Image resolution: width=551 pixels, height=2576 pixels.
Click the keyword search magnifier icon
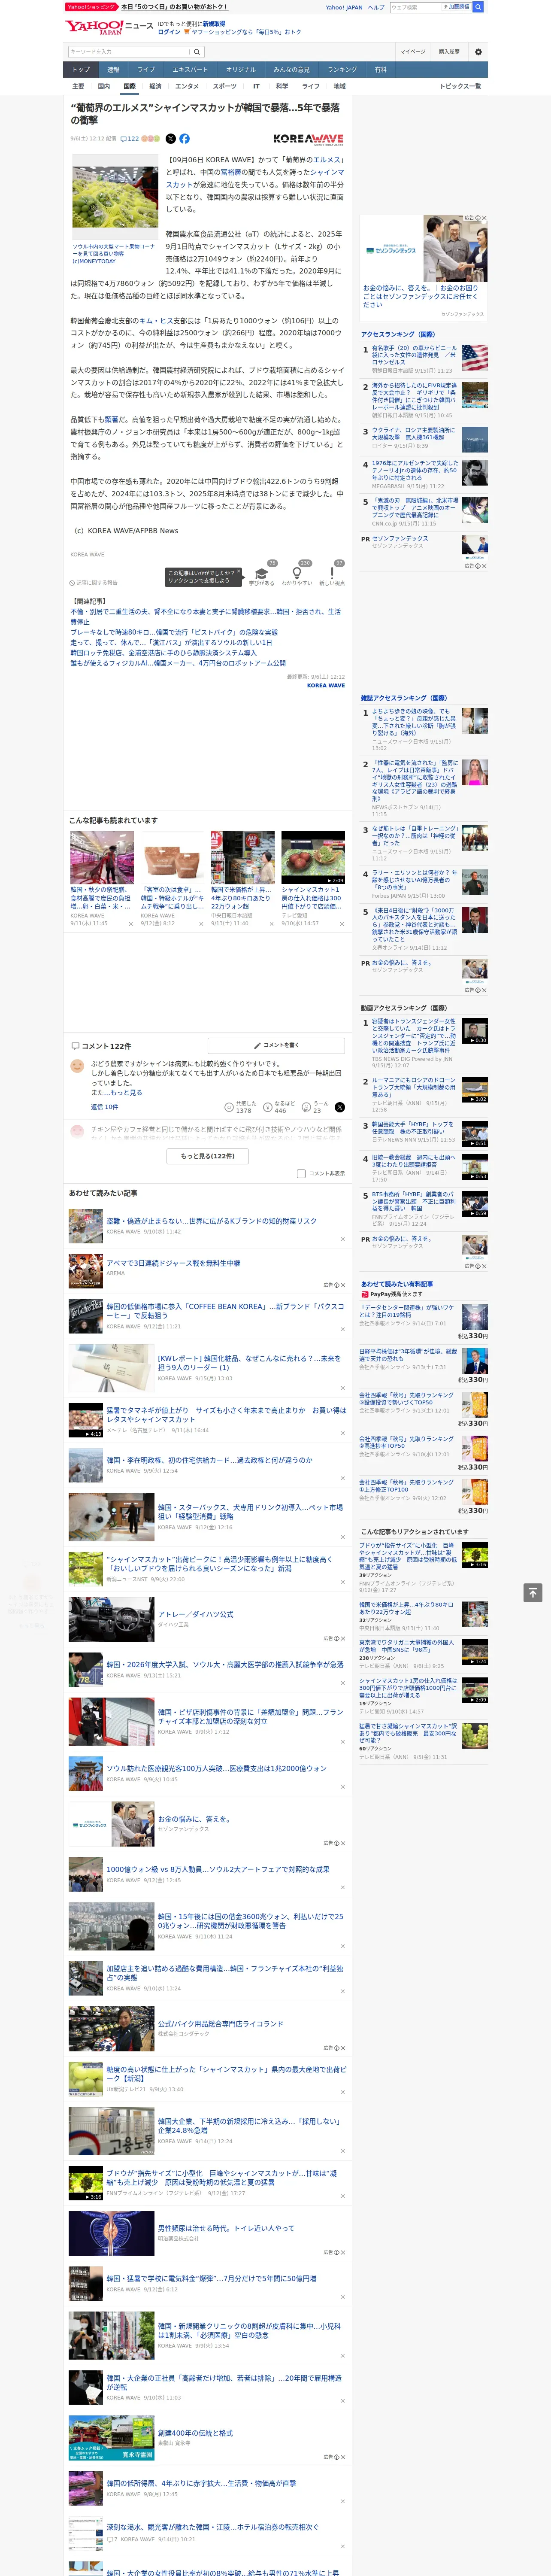coord(197,52)
